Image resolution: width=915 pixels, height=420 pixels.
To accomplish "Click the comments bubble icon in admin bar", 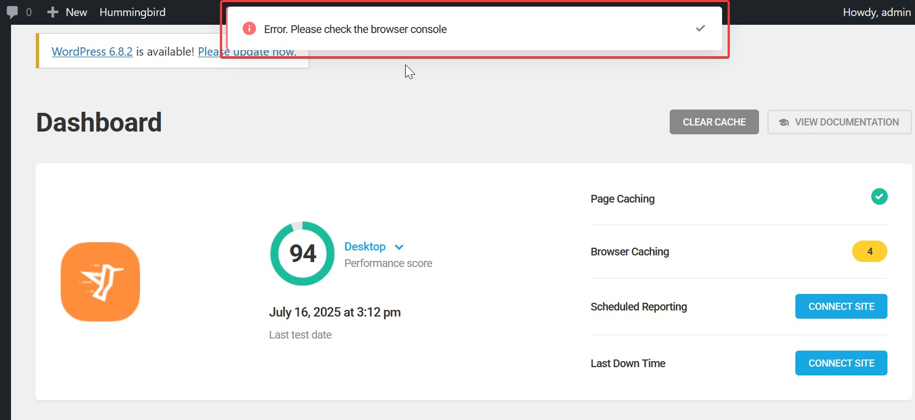I will point(12,12).
